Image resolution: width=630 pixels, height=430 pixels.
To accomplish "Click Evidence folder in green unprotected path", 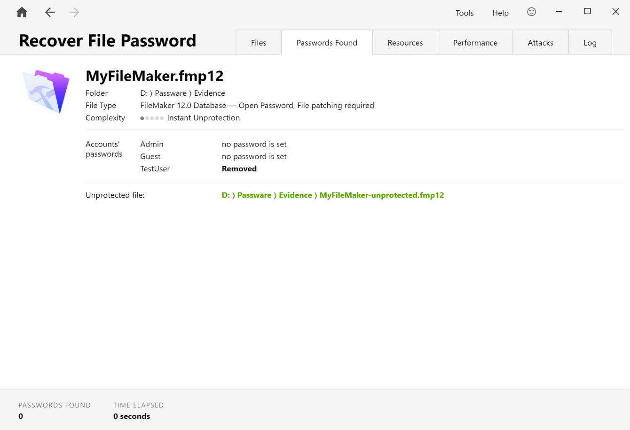I will 295,195.
